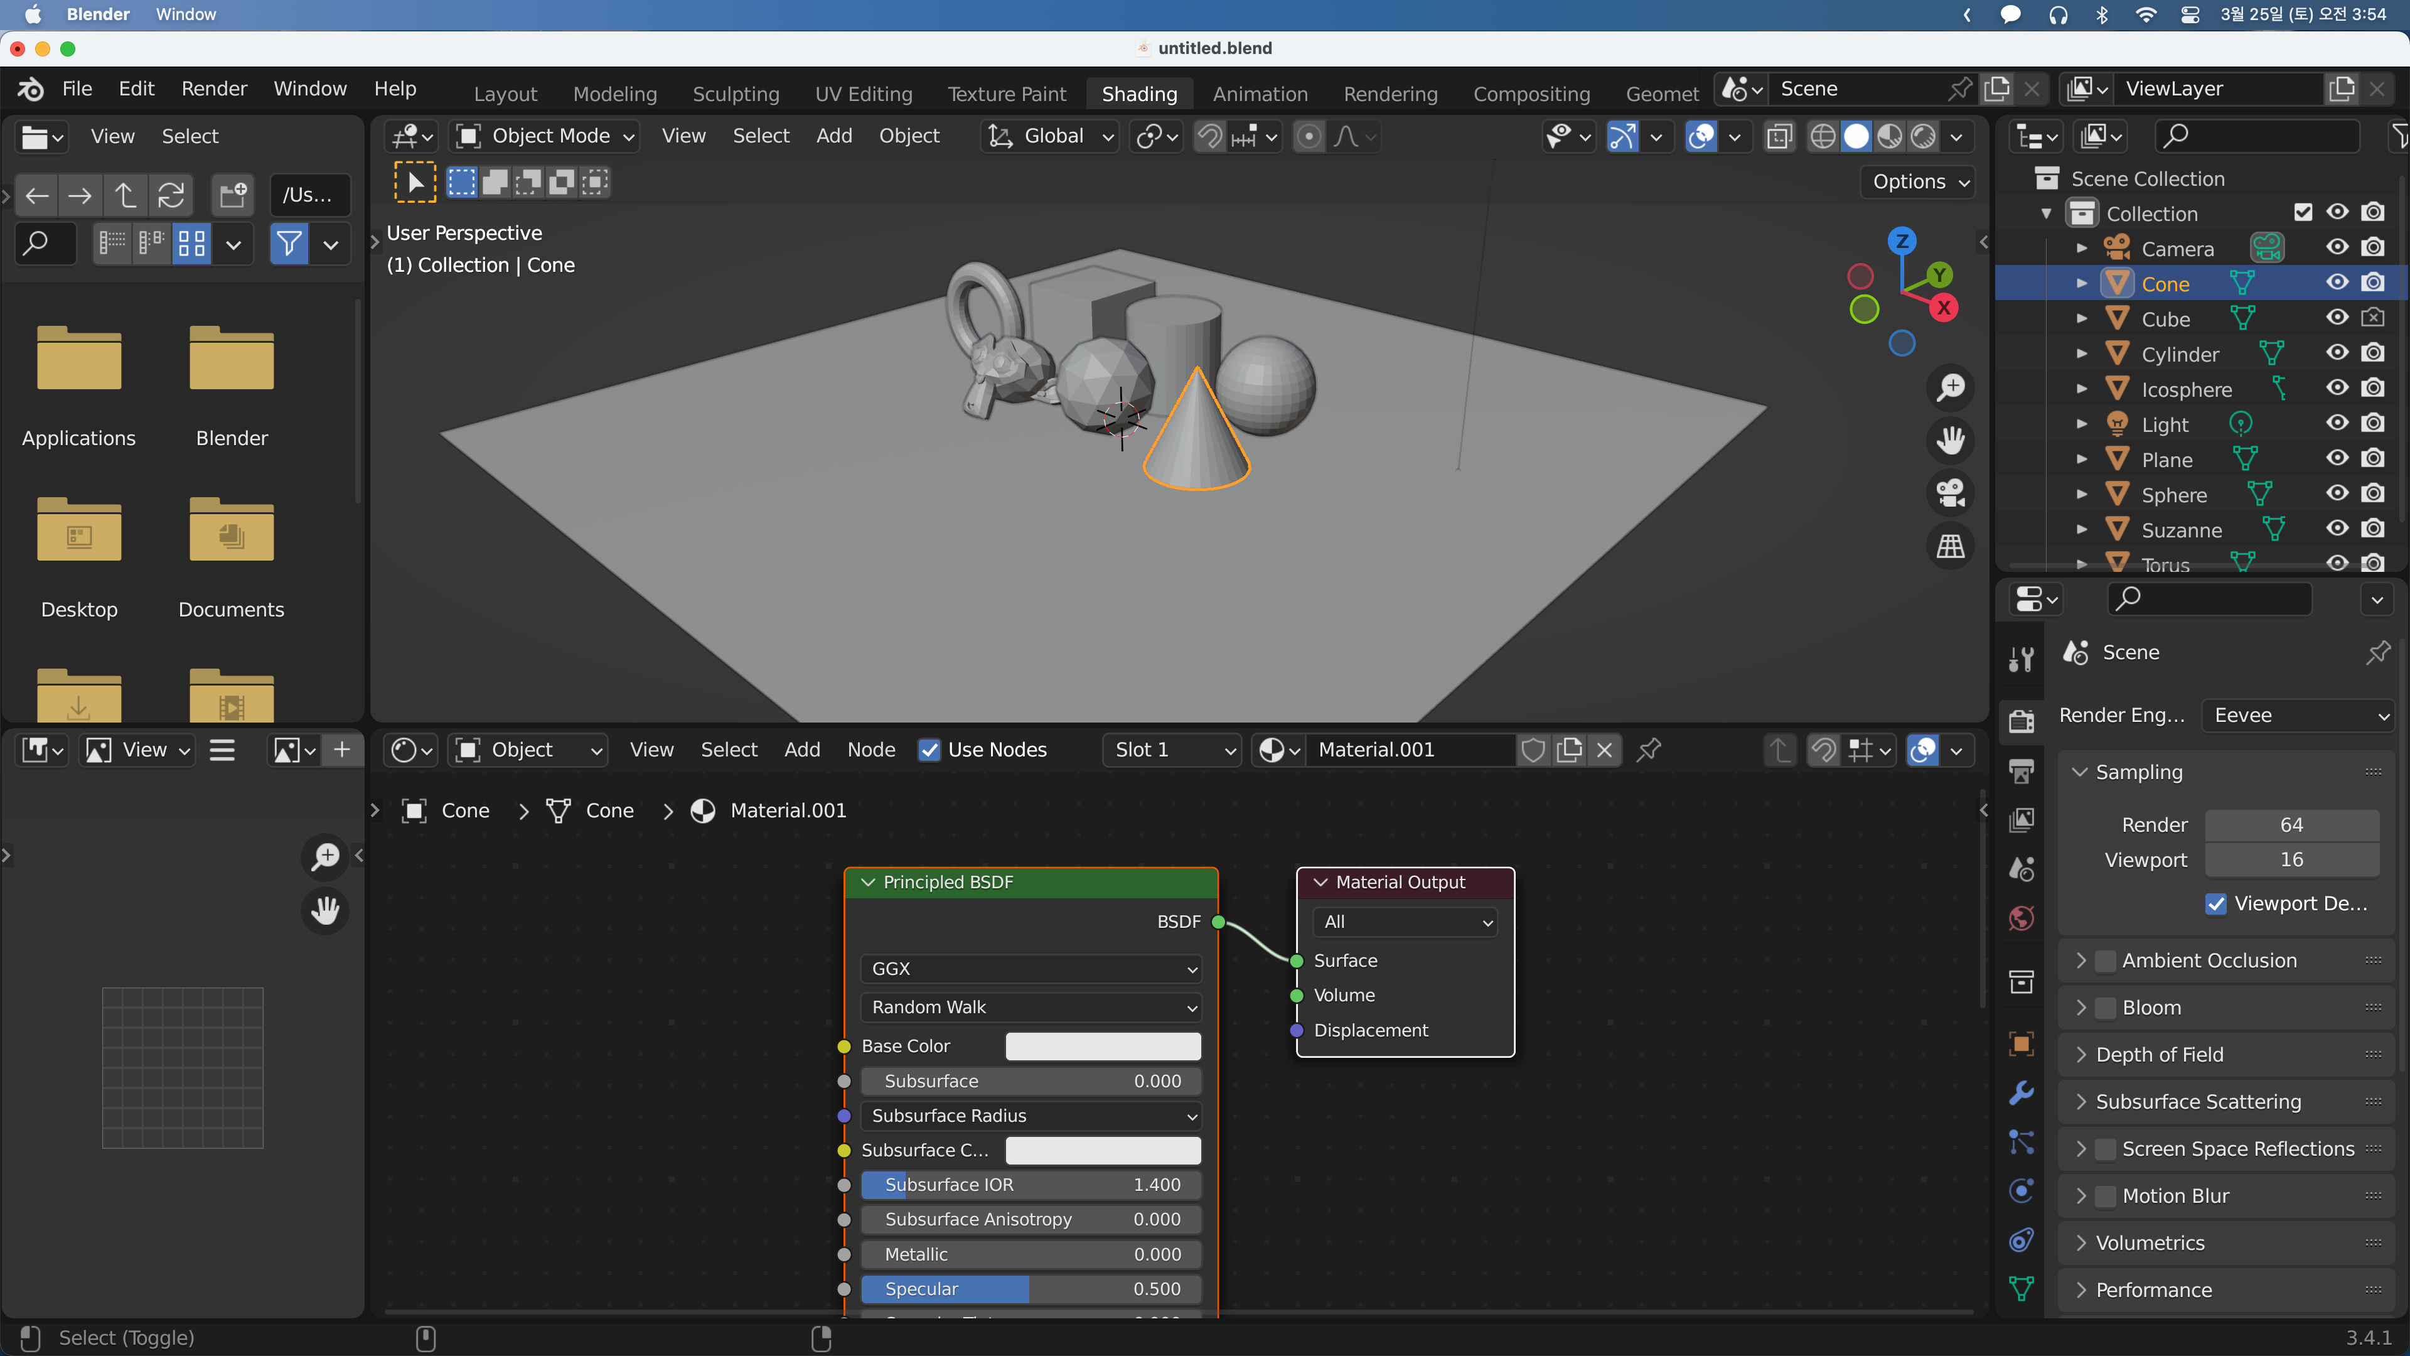2410x1356 pixels.
Task: Click the refresh icon in file browser
Action: pyautogui.click(x=170, y=195)
